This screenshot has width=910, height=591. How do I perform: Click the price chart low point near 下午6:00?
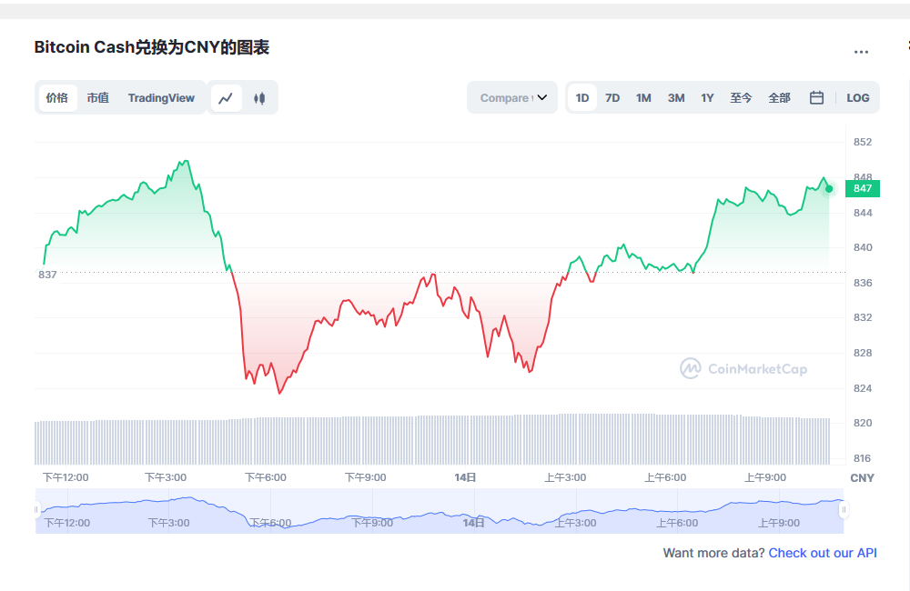pos(279,393)
